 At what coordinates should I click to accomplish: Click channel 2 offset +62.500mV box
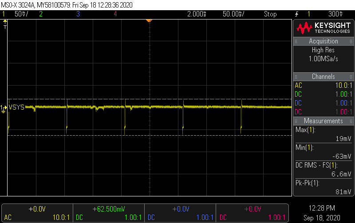[109, 213]
